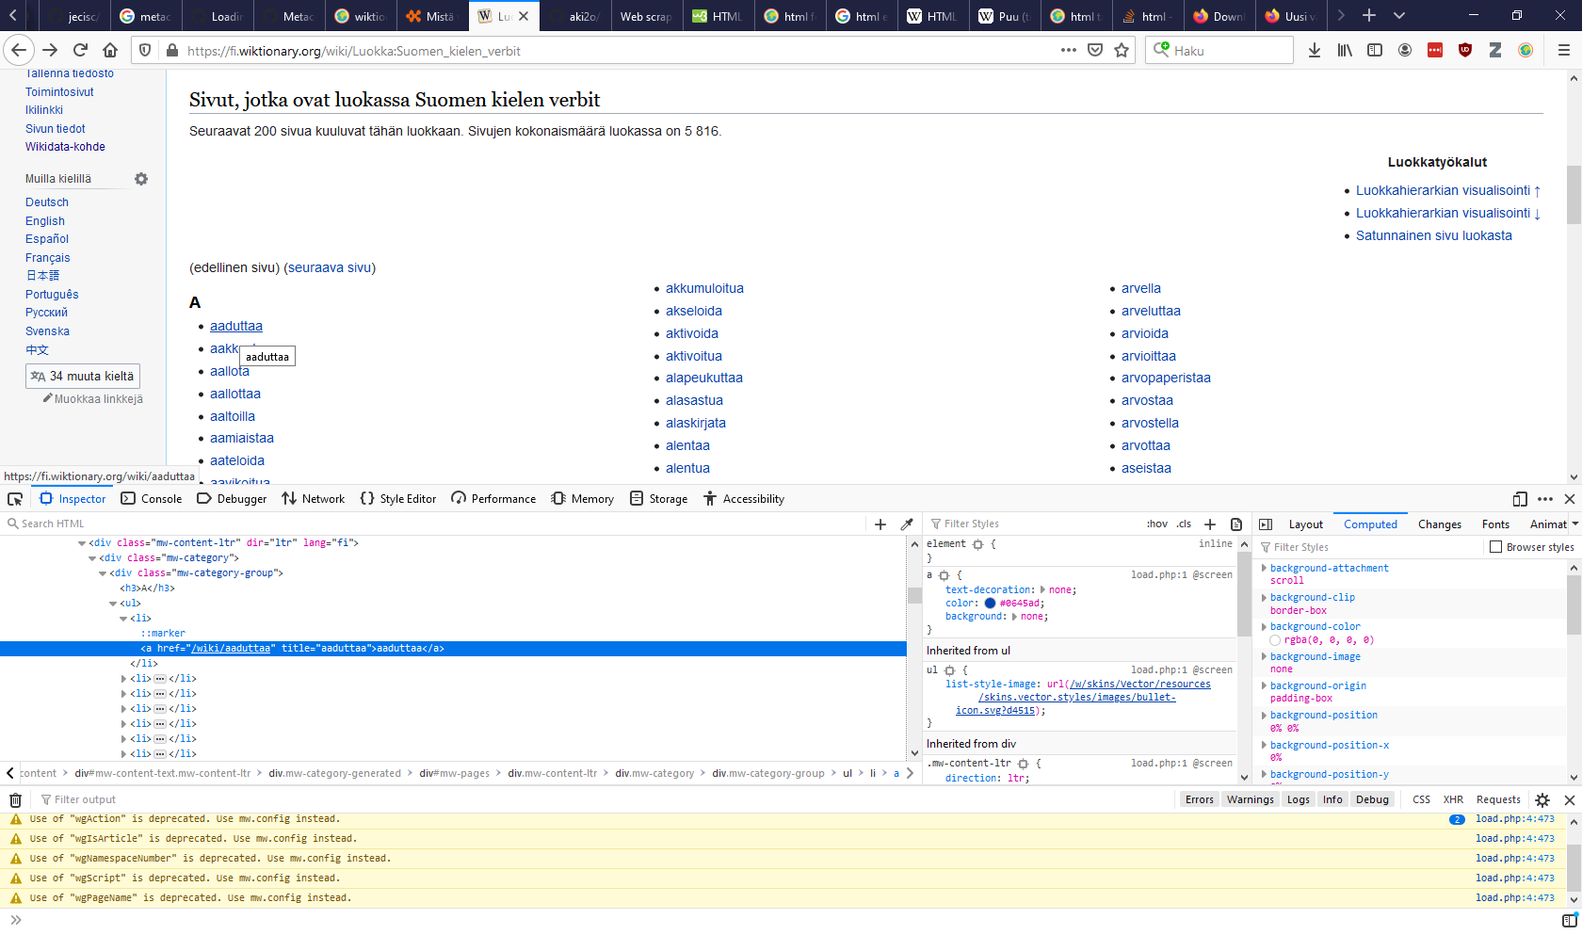Image resolution: width=1582 pixels, height=951 pixels.
Task: Click the eyedropper color grabber icon
Action: [x=907, y=524]
